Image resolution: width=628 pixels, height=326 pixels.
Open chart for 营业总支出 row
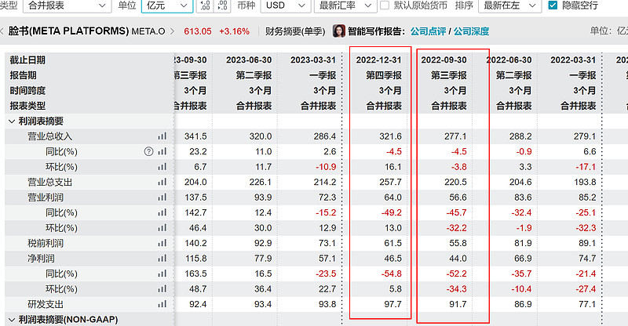coord(162,182)
